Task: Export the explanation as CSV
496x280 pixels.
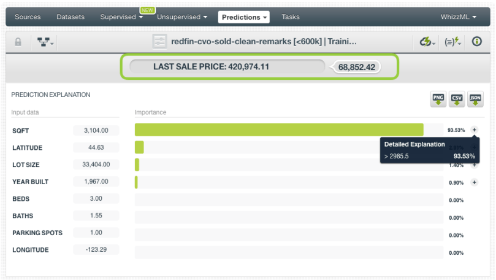Action: point(457,99)
